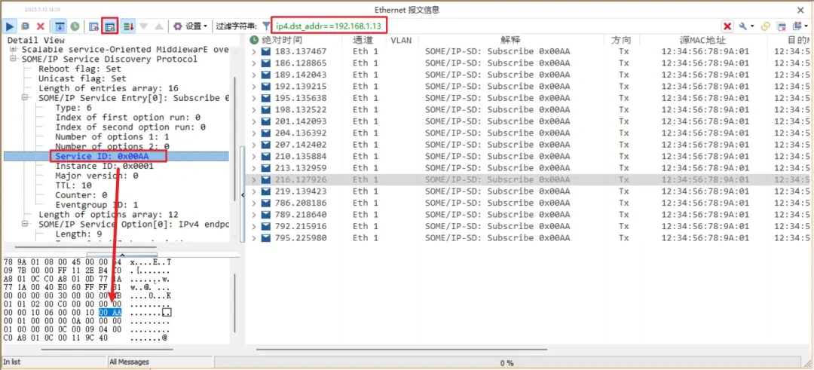Image resolution: width=814 pixels, height=370 pixels.
Task: Click the orange chain link icon
Action: [x=766, y=26]
